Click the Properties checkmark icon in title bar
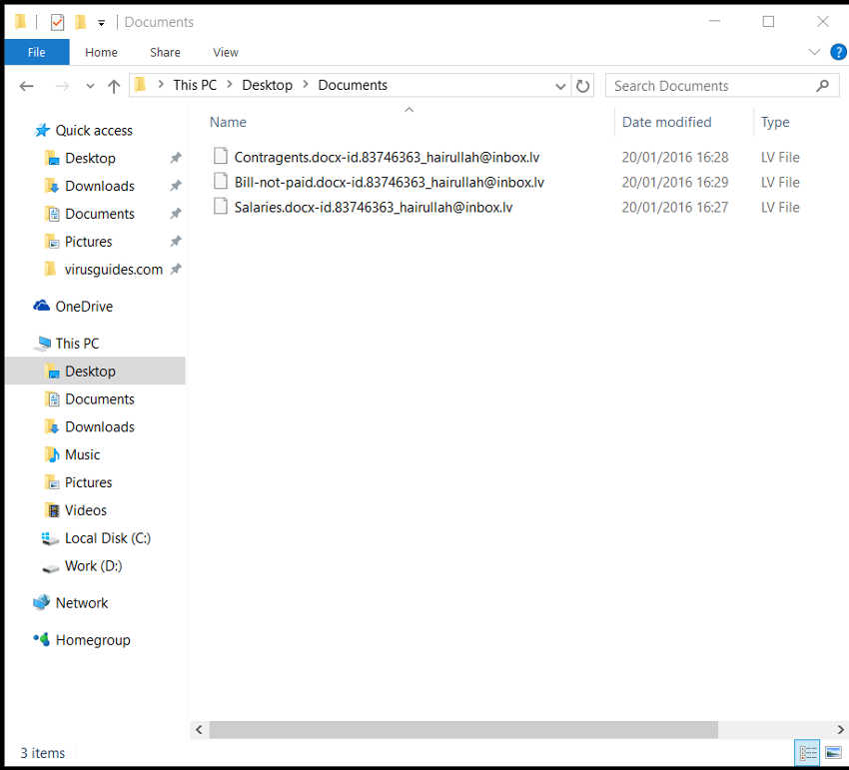The height and width of the screenshot is (770, 849). (57, 22)
